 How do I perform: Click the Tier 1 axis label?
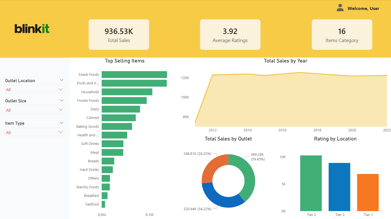click(368, 215)
